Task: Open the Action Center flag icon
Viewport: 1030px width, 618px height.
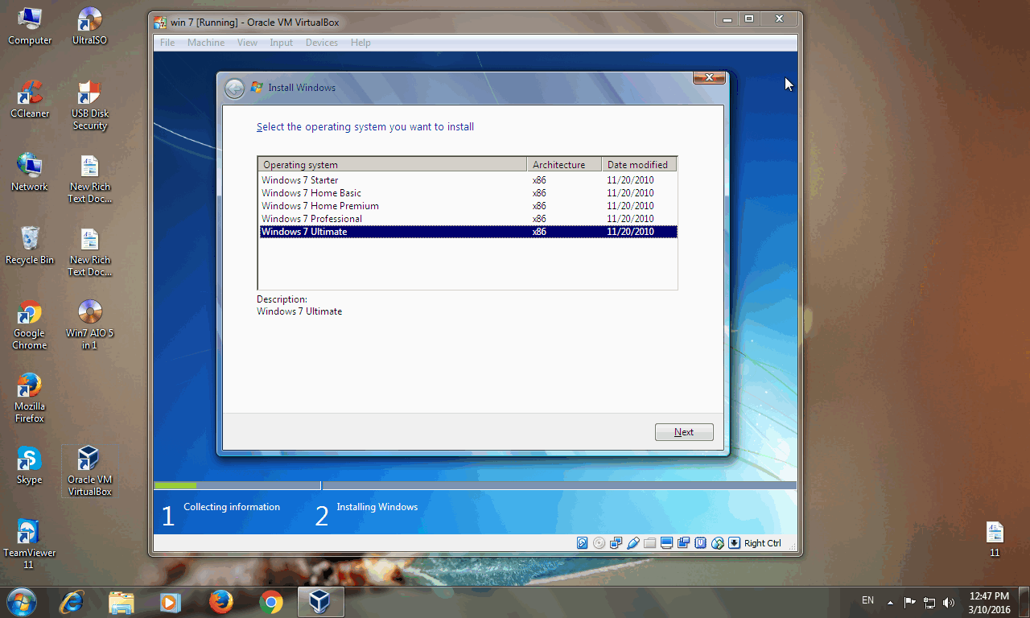Action: (x=910, y=602)
